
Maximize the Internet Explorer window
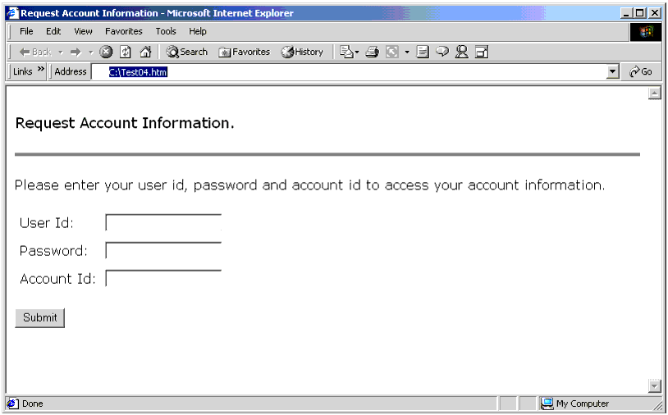click(x=640, y=13)
